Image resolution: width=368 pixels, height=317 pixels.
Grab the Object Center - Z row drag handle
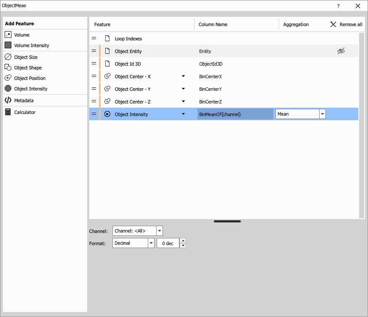click(x=94, y=102)
